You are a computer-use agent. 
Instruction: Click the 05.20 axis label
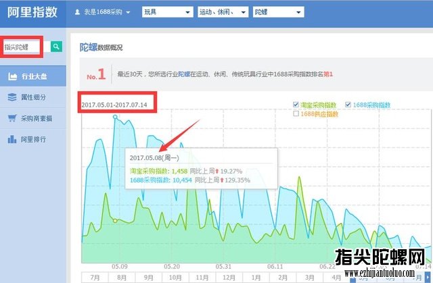(x=172, y=267)
